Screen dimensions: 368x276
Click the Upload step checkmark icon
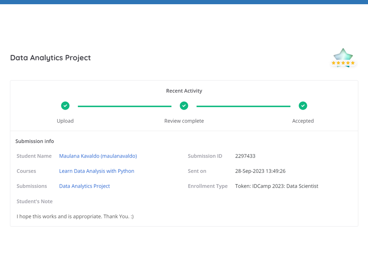[65, 105]
